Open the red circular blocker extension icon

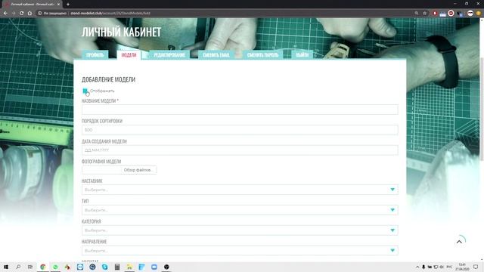point(451,14)
